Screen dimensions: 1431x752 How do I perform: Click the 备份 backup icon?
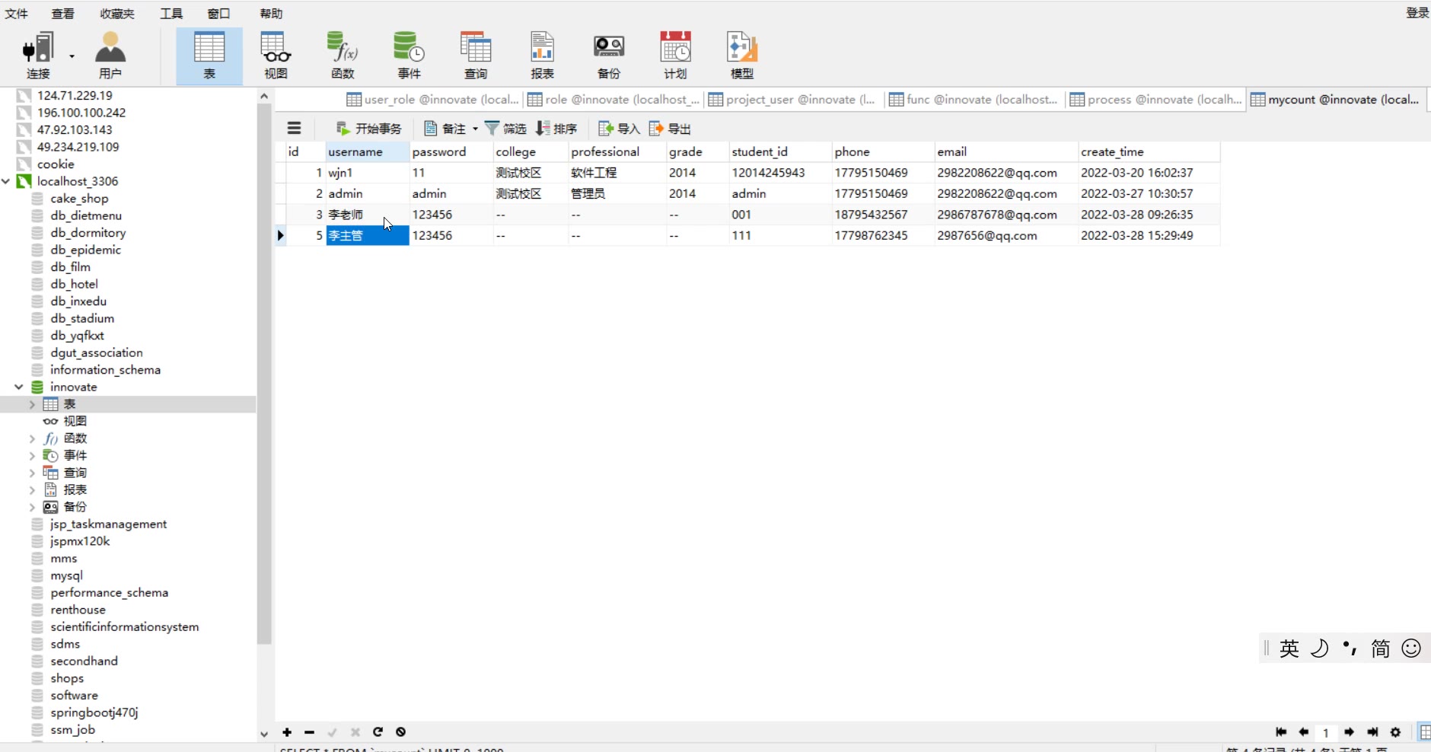[x=609, y=55]
